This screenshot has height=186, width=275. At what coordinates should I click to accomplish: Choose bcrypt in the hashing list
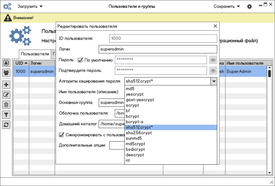click(x=132, y=116)
